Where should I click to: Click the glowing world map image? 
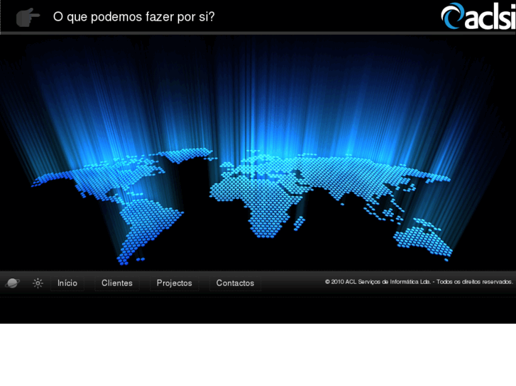coord(258,153)
